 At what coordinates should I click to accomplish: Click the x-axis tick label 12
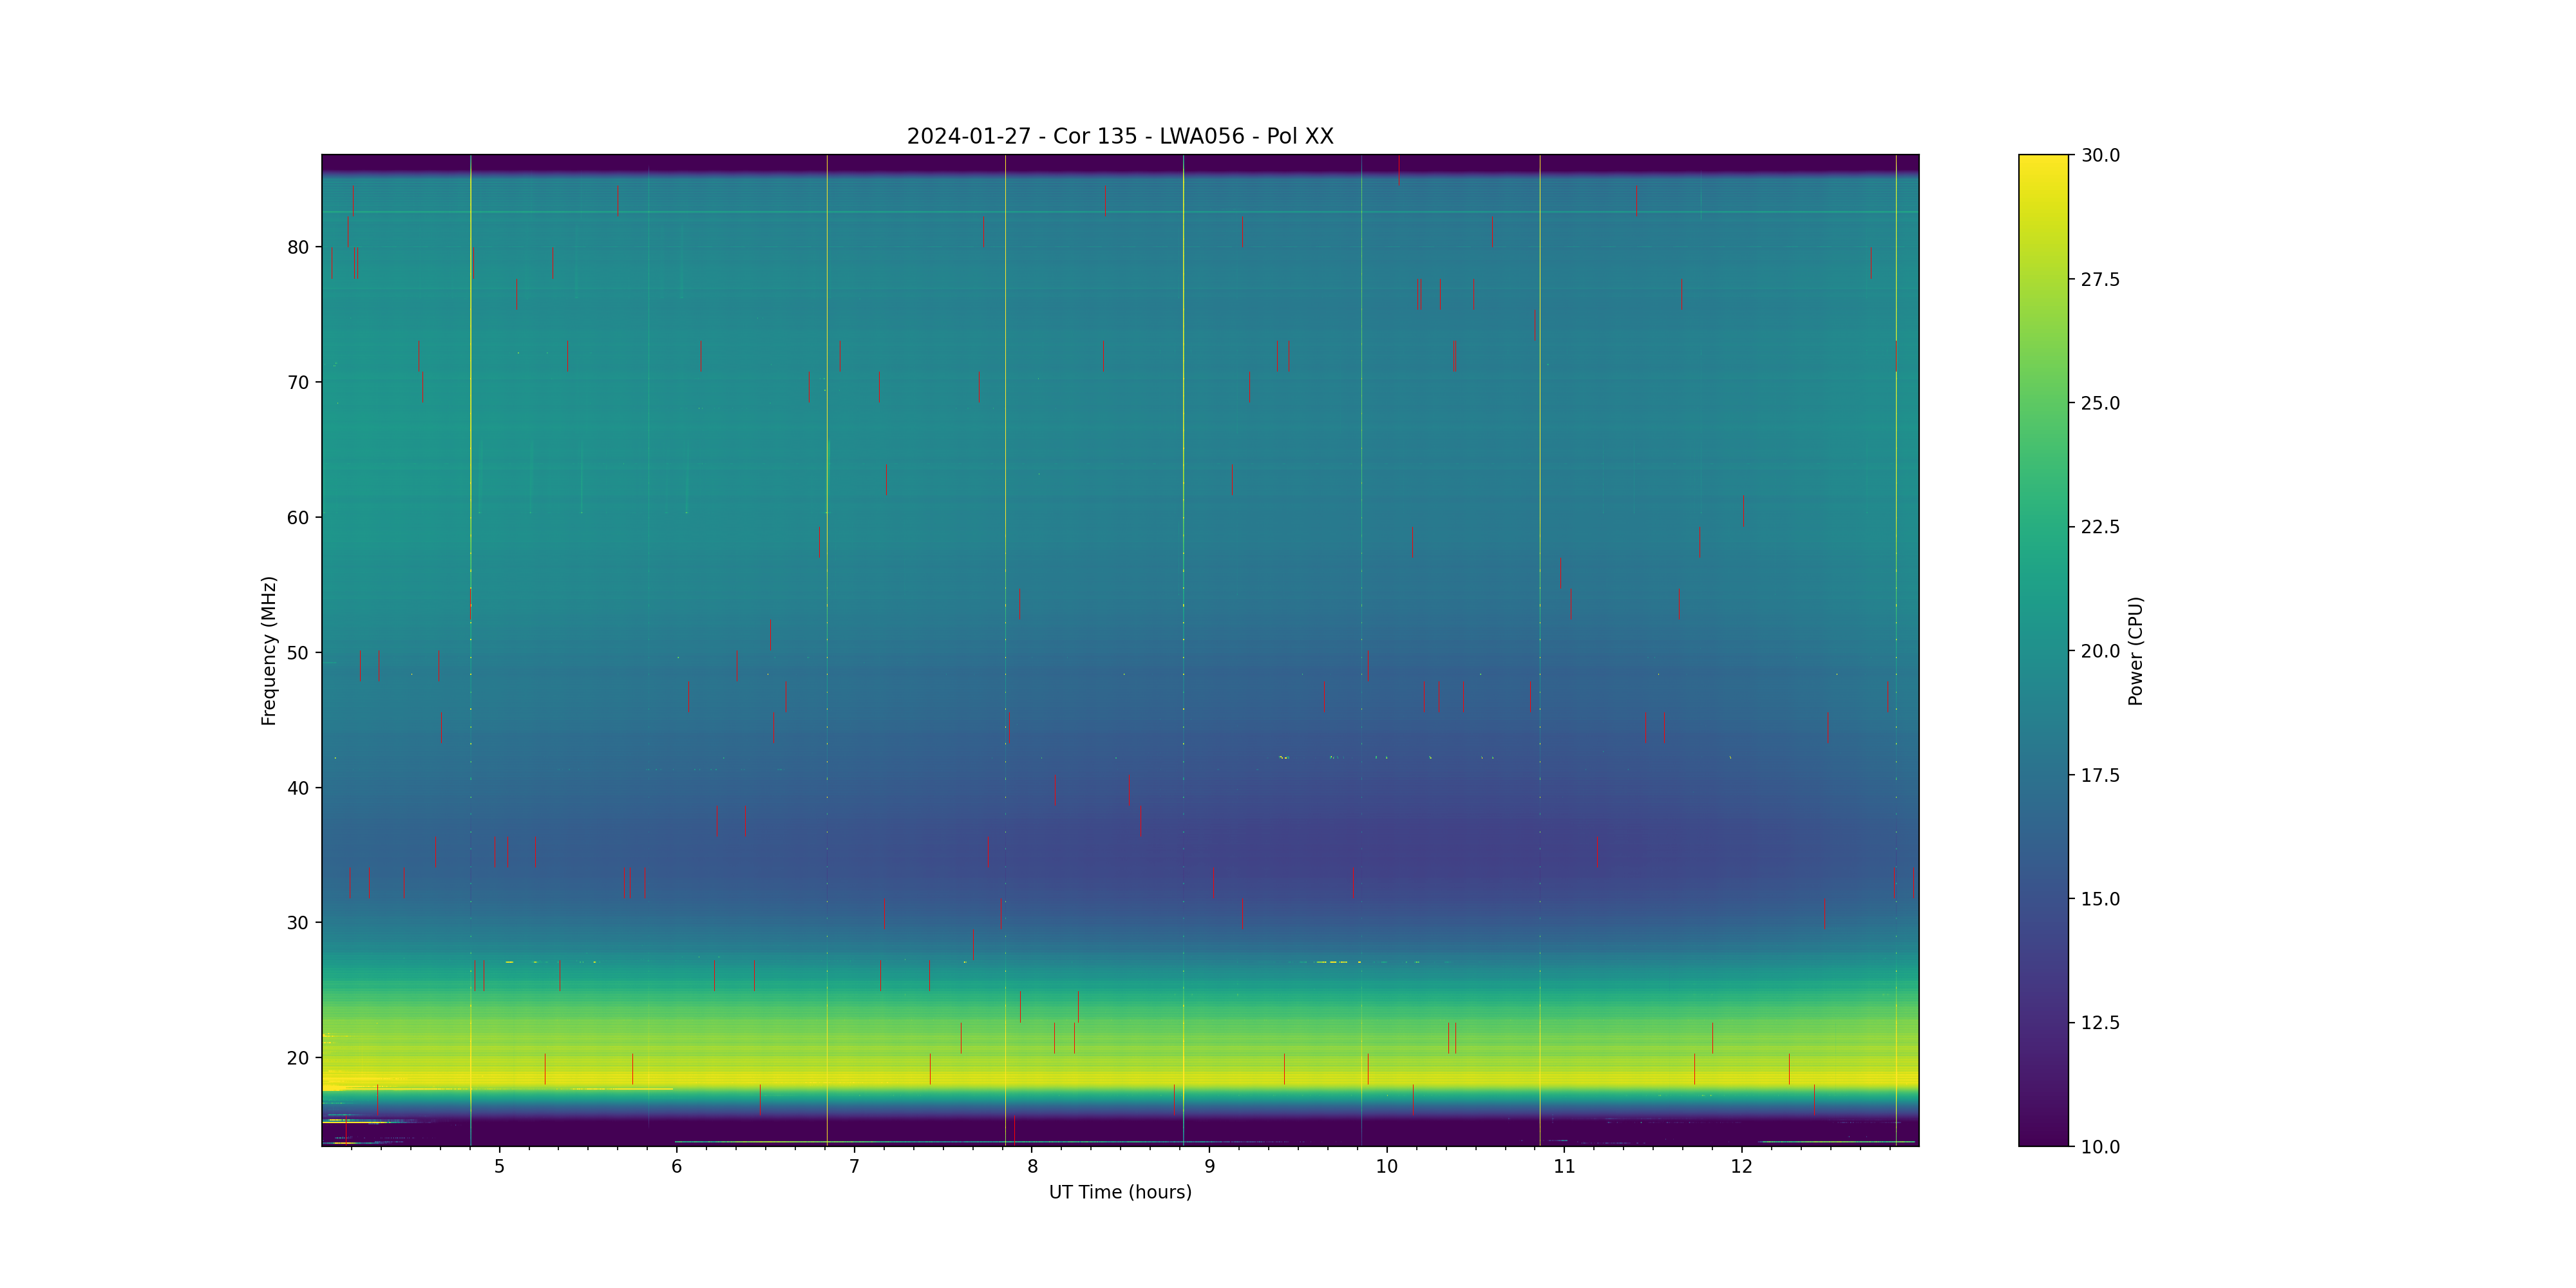1741,1166
